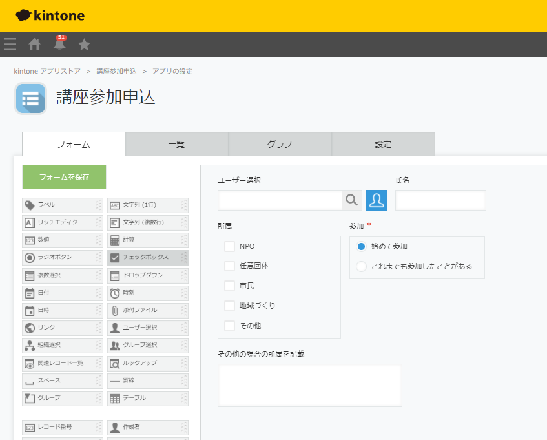Select これまでも参加したことがある radio option
Screen dimensions: 547x440
click(361, 266)
